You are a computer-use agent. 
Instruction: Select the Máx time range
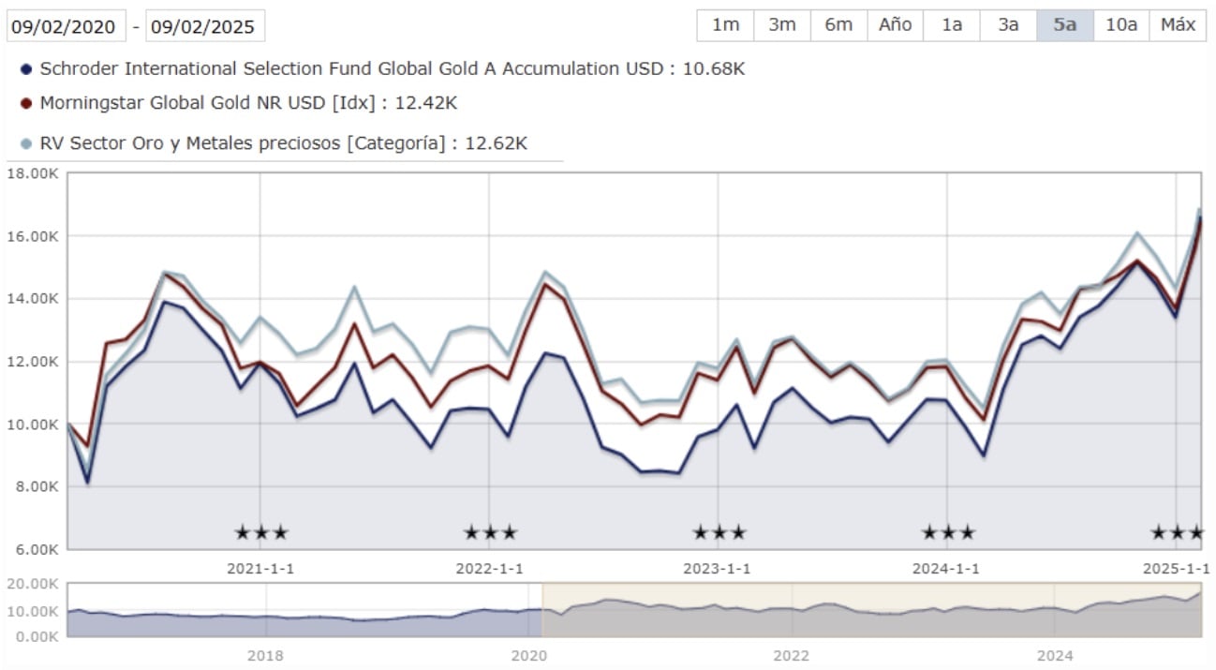click(1178, 25)
